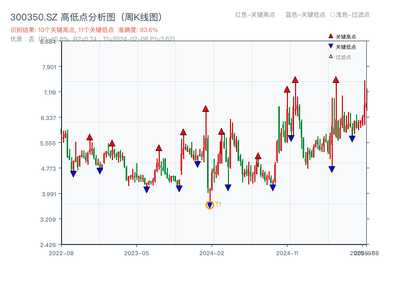Click the chart title 300350.SZ 高低点分析图
407x305 pixels.
(86, 17)
